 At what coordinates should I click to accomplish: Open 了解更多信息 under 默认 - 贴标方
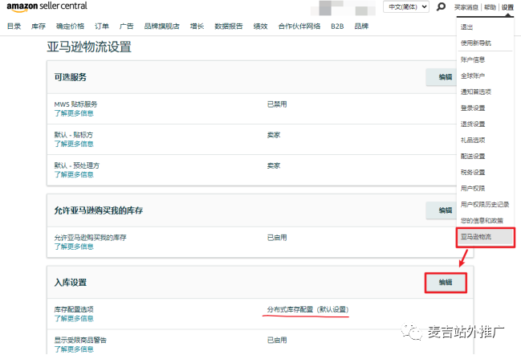tap(74, 145)
